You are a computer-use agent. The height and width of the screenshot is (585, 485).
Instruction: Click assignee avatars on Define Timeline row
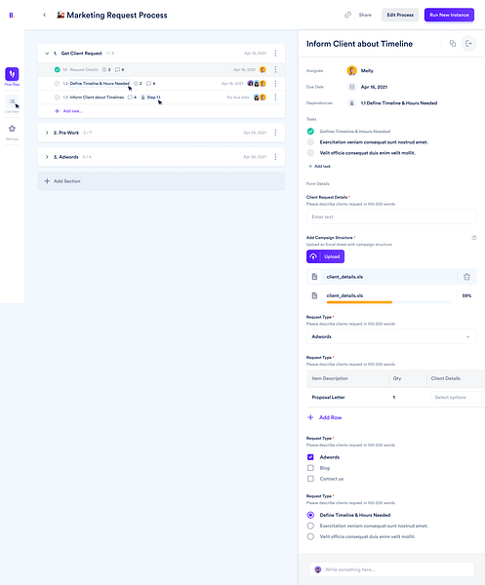coord(257,84)
